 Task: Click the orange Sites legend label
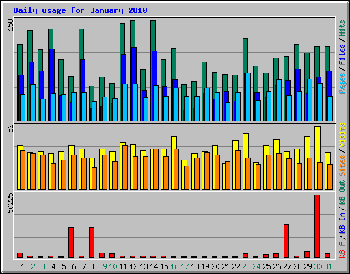[x=342, y=166]
